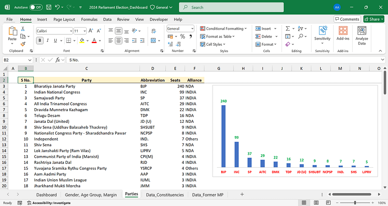Open the Developer ribbon tab

point(159,19)
